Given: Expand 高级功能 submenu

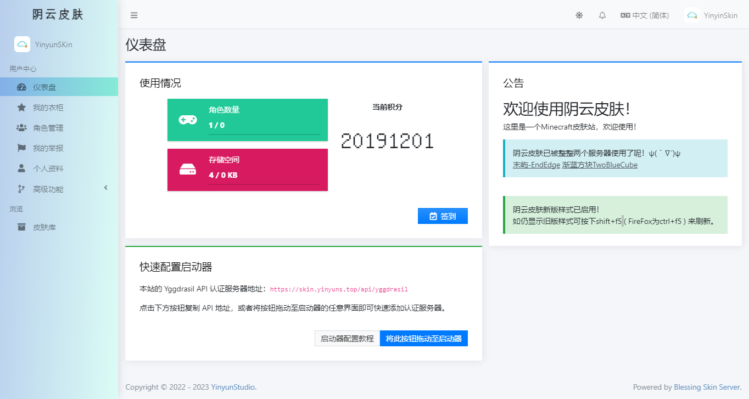Looking at the screenshot, I should coord(59,189).
